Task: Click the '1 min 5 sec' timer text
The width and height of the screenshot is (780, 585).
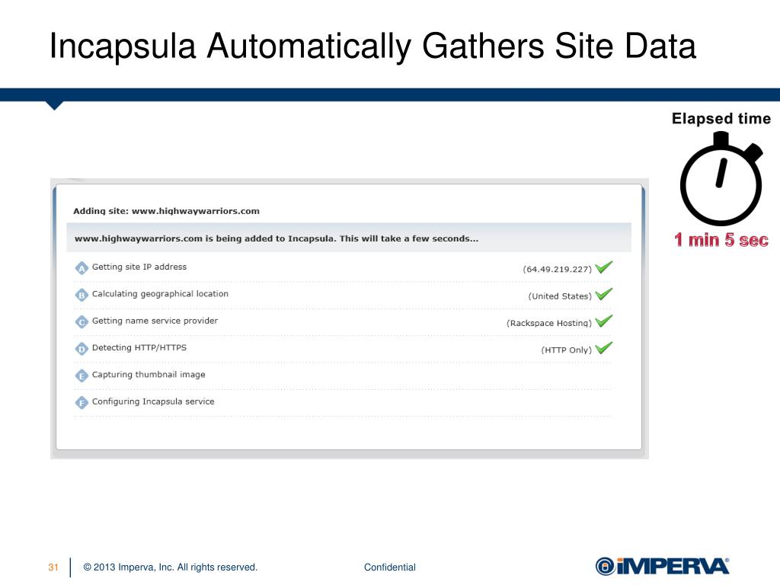Action: pyautogui.click(x=721, y=240)
